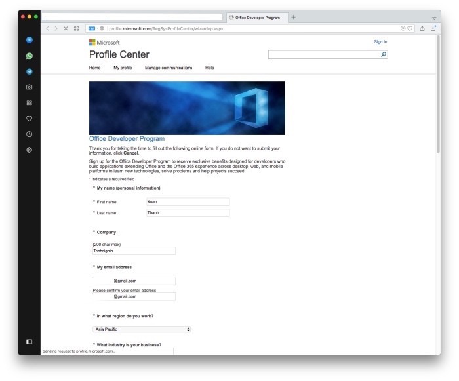Click the globe site info icon
459x381 pixels.
click(x=102, y=28)
